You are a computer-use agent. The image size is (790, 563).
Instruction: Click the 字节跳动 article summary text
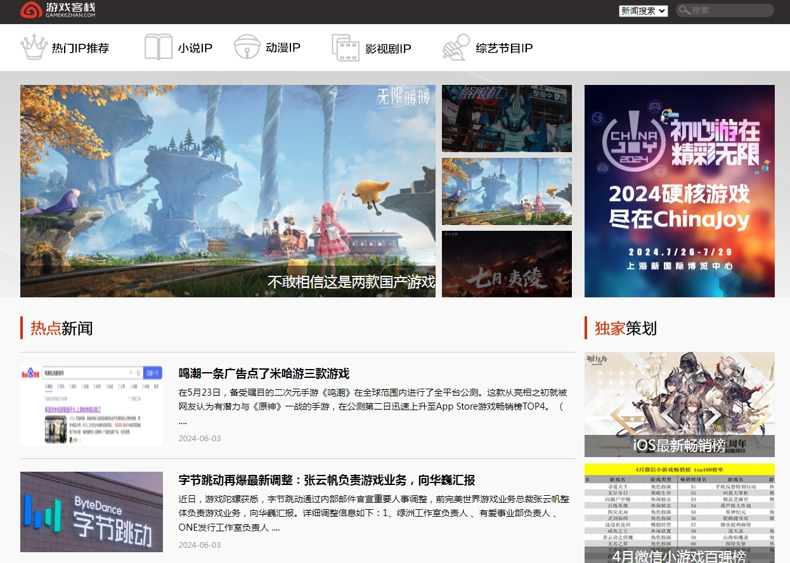(x=374, y=514)
